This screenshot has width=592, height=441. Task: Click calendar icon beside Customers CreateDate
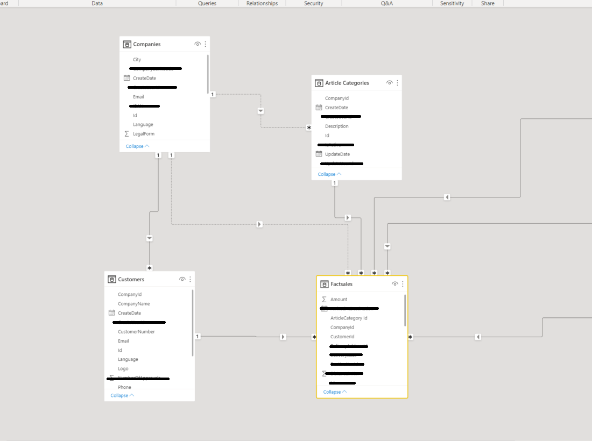point(112,312)
